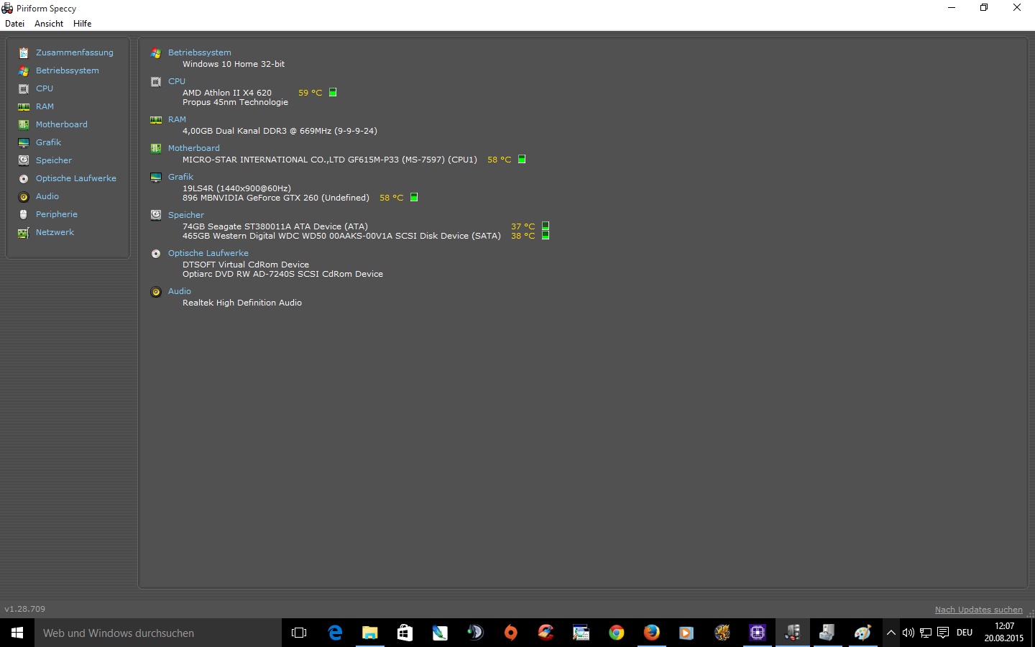The width and height of the screenshot is (1035, 647).
Task: Click the RAM heading link in summary
Action: click(x=177, y=119)
